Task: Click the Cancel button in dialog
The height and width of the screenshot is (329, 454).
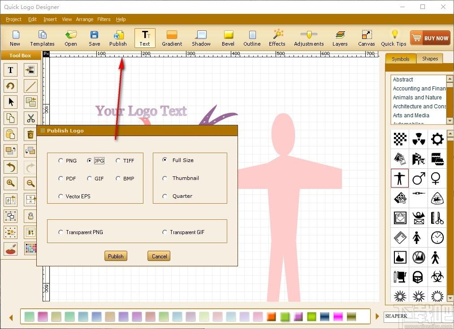Action: click(x=159, y=256)
